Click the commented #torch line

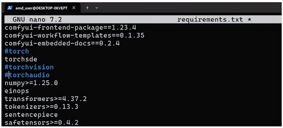pyautogui.click(x=17, y=51)
